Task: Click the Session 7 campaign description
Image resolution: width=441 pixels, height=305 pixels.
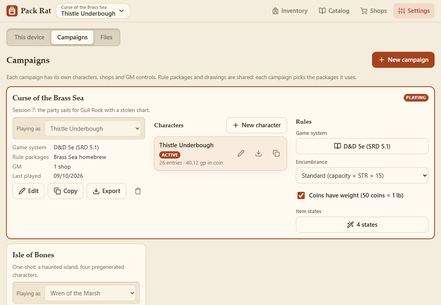Action: coord(81,110)
